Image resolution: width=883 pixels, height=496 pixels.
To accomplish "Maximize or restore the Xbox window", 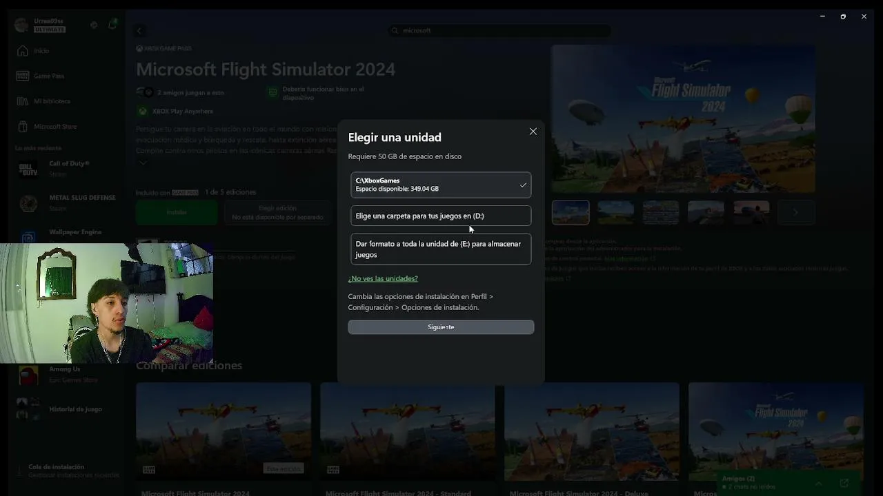I will point(843,17).
